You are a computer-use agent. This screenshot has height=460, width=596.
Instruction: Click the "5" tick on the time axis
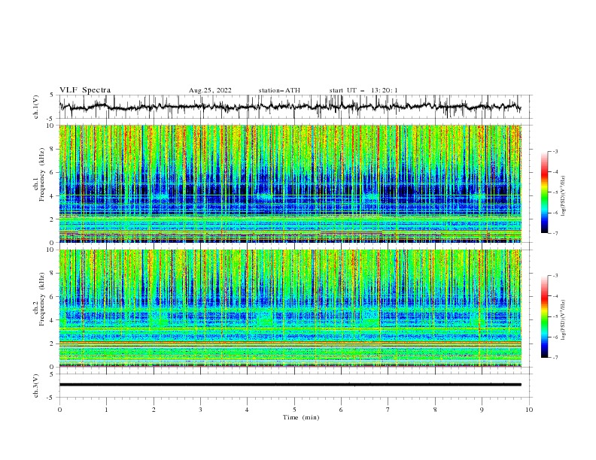click(x=294, y=410)
